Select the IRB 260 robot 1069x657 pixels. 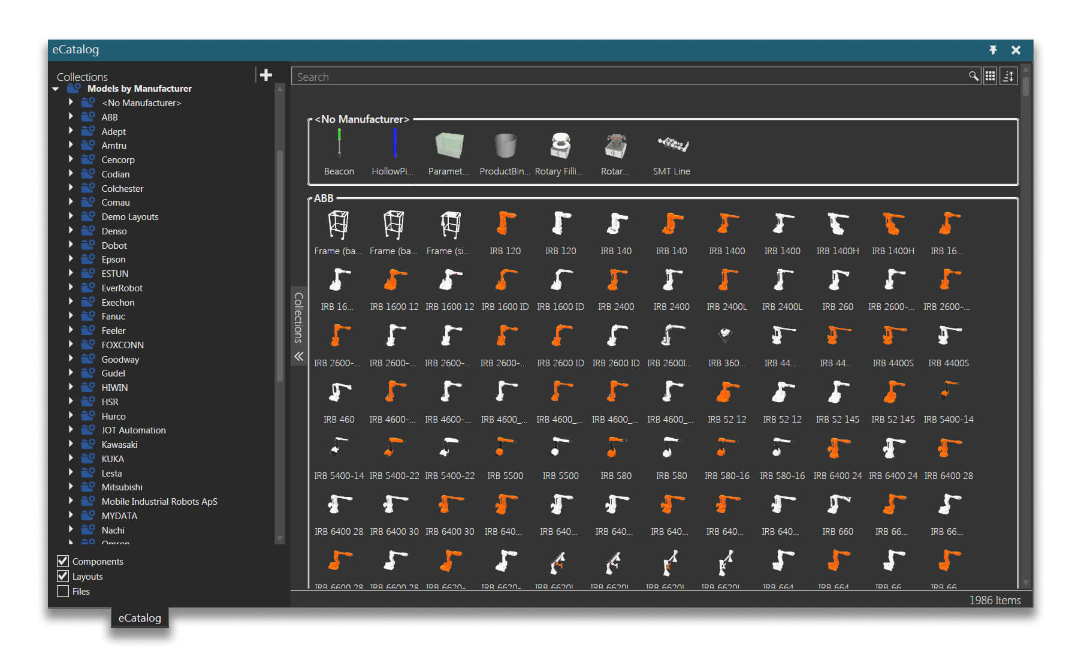tap(838, 290)
